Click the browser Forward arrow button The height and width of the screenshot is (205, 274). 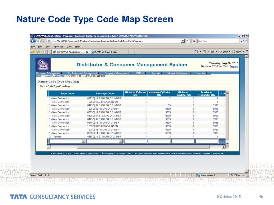(39, 41)
